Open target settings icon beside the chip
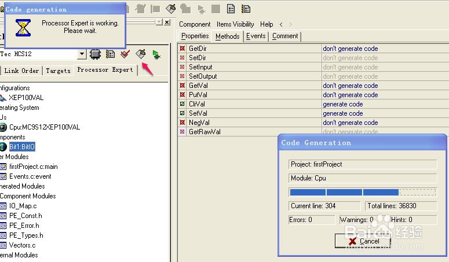The width and height of the screenshot is (449, 262). pos(110,54)
